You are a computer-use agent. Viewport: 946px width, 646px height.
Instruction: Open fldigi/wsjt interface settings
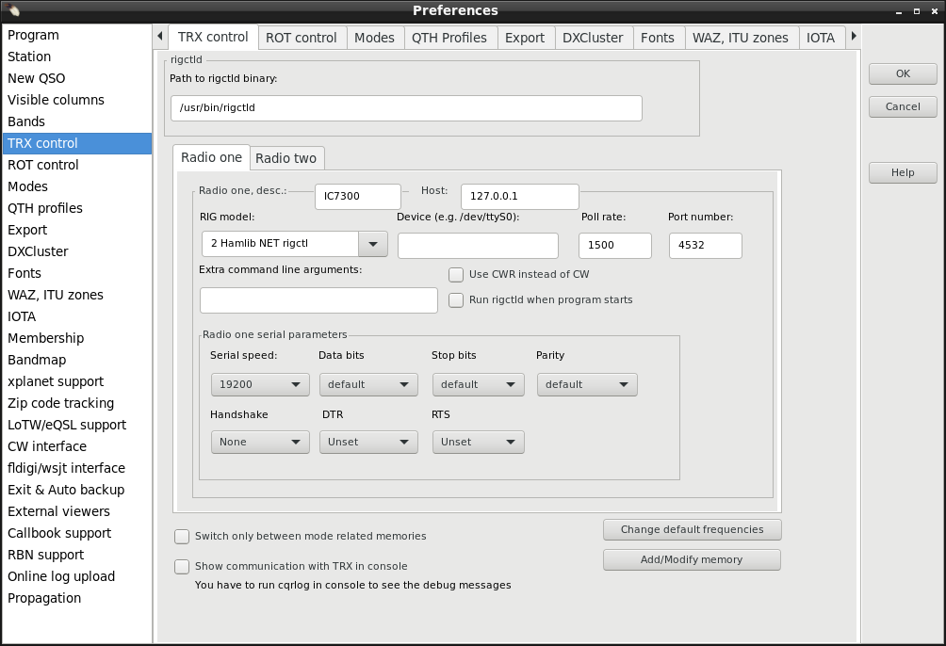[77, 469]
